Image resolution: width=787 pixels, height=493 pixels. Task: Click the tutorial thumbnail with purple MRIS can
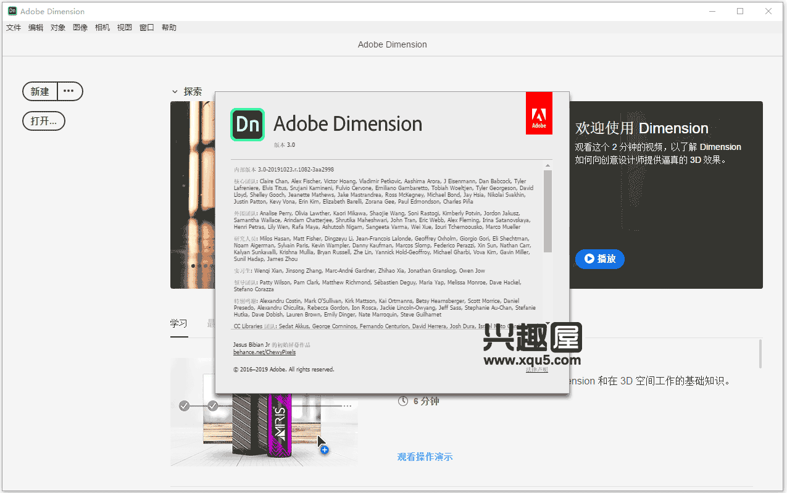pyautogui.click(x=264, y=412)
